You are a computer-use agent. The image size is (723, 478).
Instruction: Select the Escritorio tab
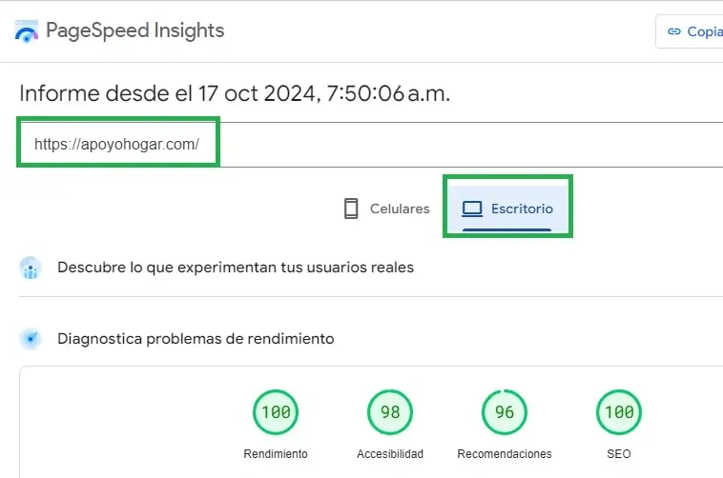507,209
